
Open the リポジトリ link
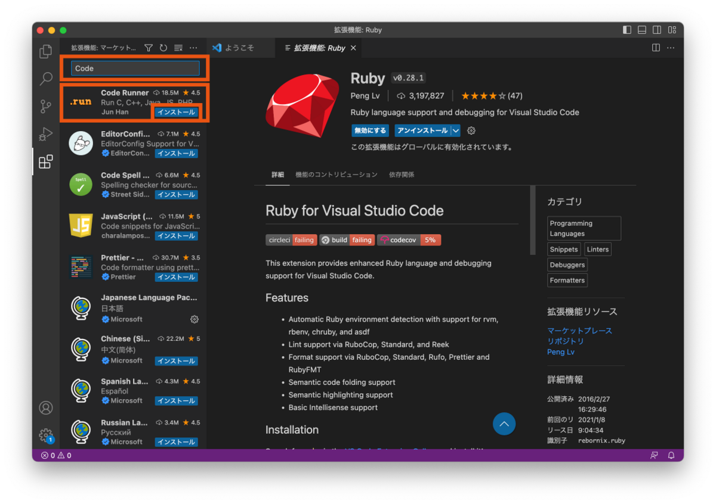pos(566,341)
